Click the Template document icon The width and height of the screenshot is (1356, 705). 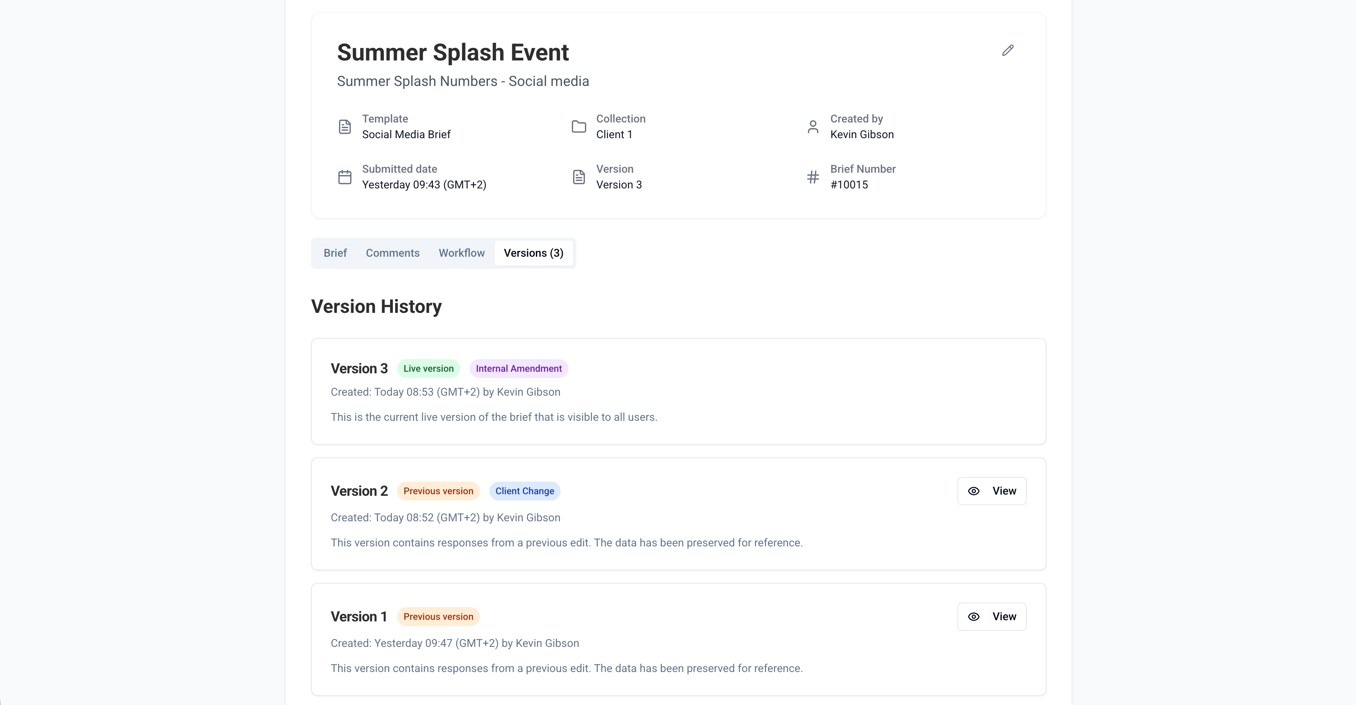point(345,127)
